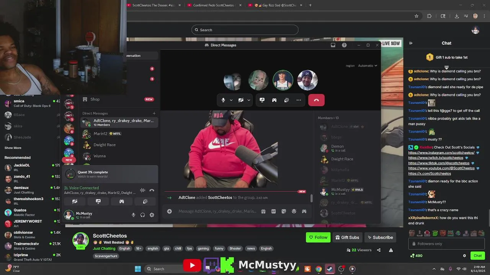490x275 pixels.
Task: Open emoji picker in message bar
Action: click(294, 211)
